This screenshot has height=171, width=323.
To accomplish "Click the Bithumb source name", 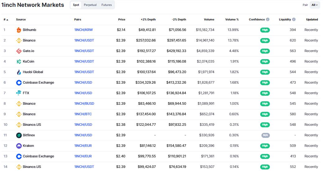I will (30, 30).
